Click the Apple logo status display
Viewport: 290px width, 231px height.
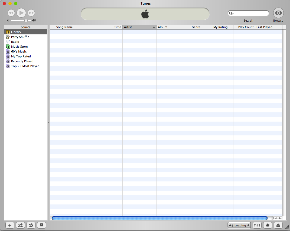pyautogui.click(x=145, y=14)
